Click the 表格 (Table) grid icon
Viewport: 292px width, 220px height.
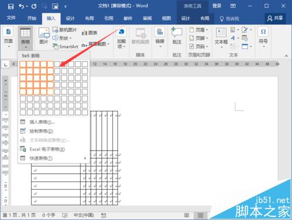[25, 33]
